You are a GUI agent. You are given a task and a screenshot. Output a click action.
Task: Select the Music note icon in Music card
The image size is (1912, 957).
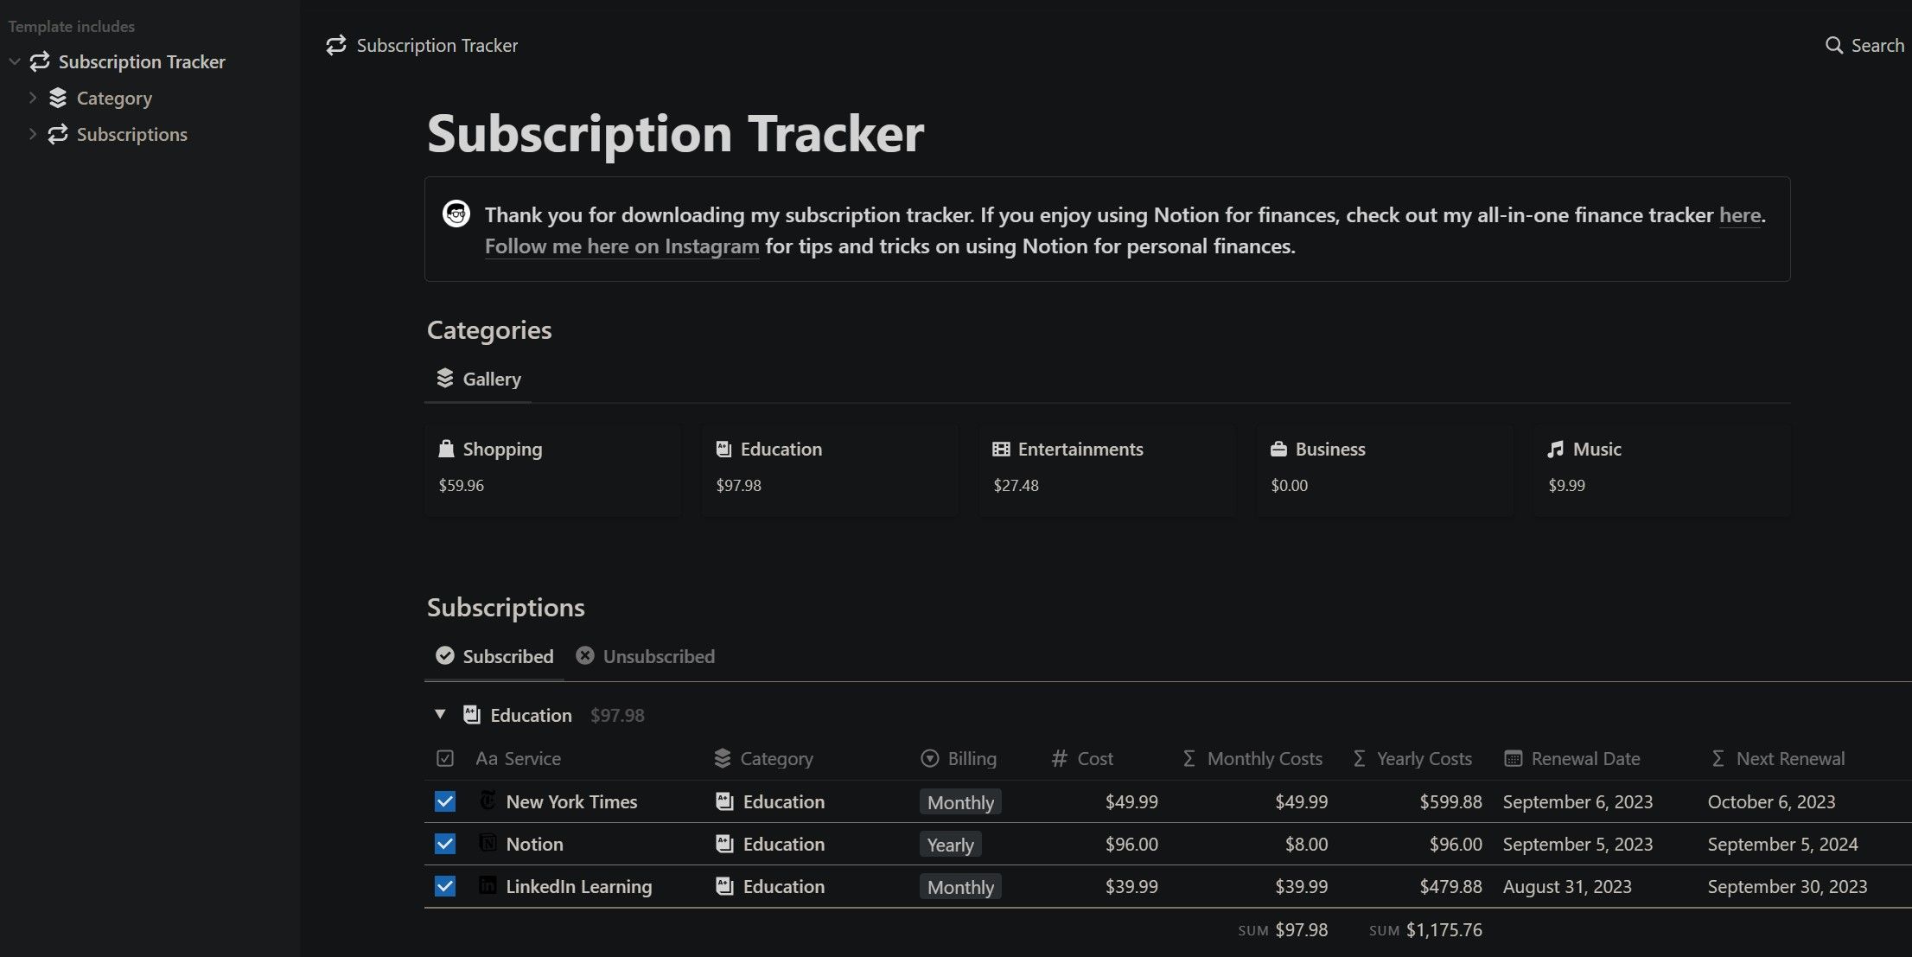1555,449
